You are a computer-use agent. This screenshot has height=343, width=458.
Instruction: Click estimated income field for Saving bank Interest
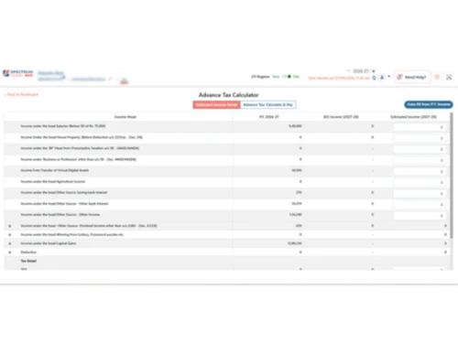[x=419, y=194]
